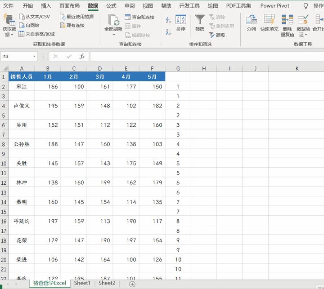Switch to the 公式 (Formulas) tab
Screen dimensions: 324x289
click(x=111, y=6)
